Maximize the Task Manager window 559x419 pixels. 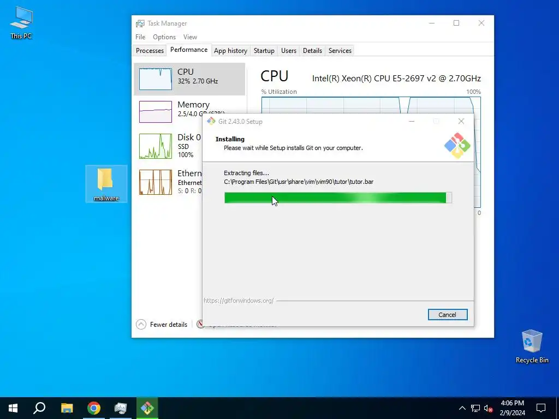456,23
